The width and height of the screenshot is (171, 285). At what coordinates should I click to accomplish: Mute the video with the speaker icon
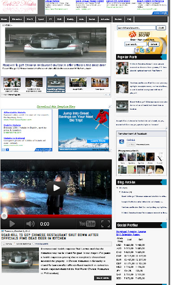(x=30, y=224)
